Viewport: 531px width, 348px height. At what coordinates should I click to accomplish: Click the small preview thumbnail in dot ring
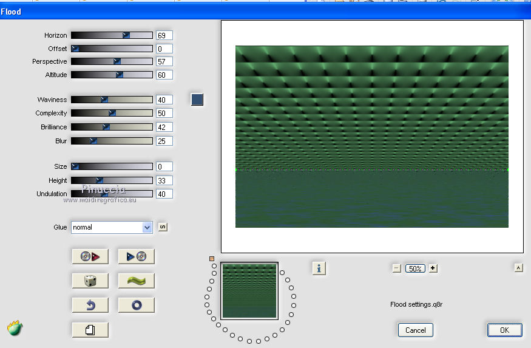click(249, 291)
